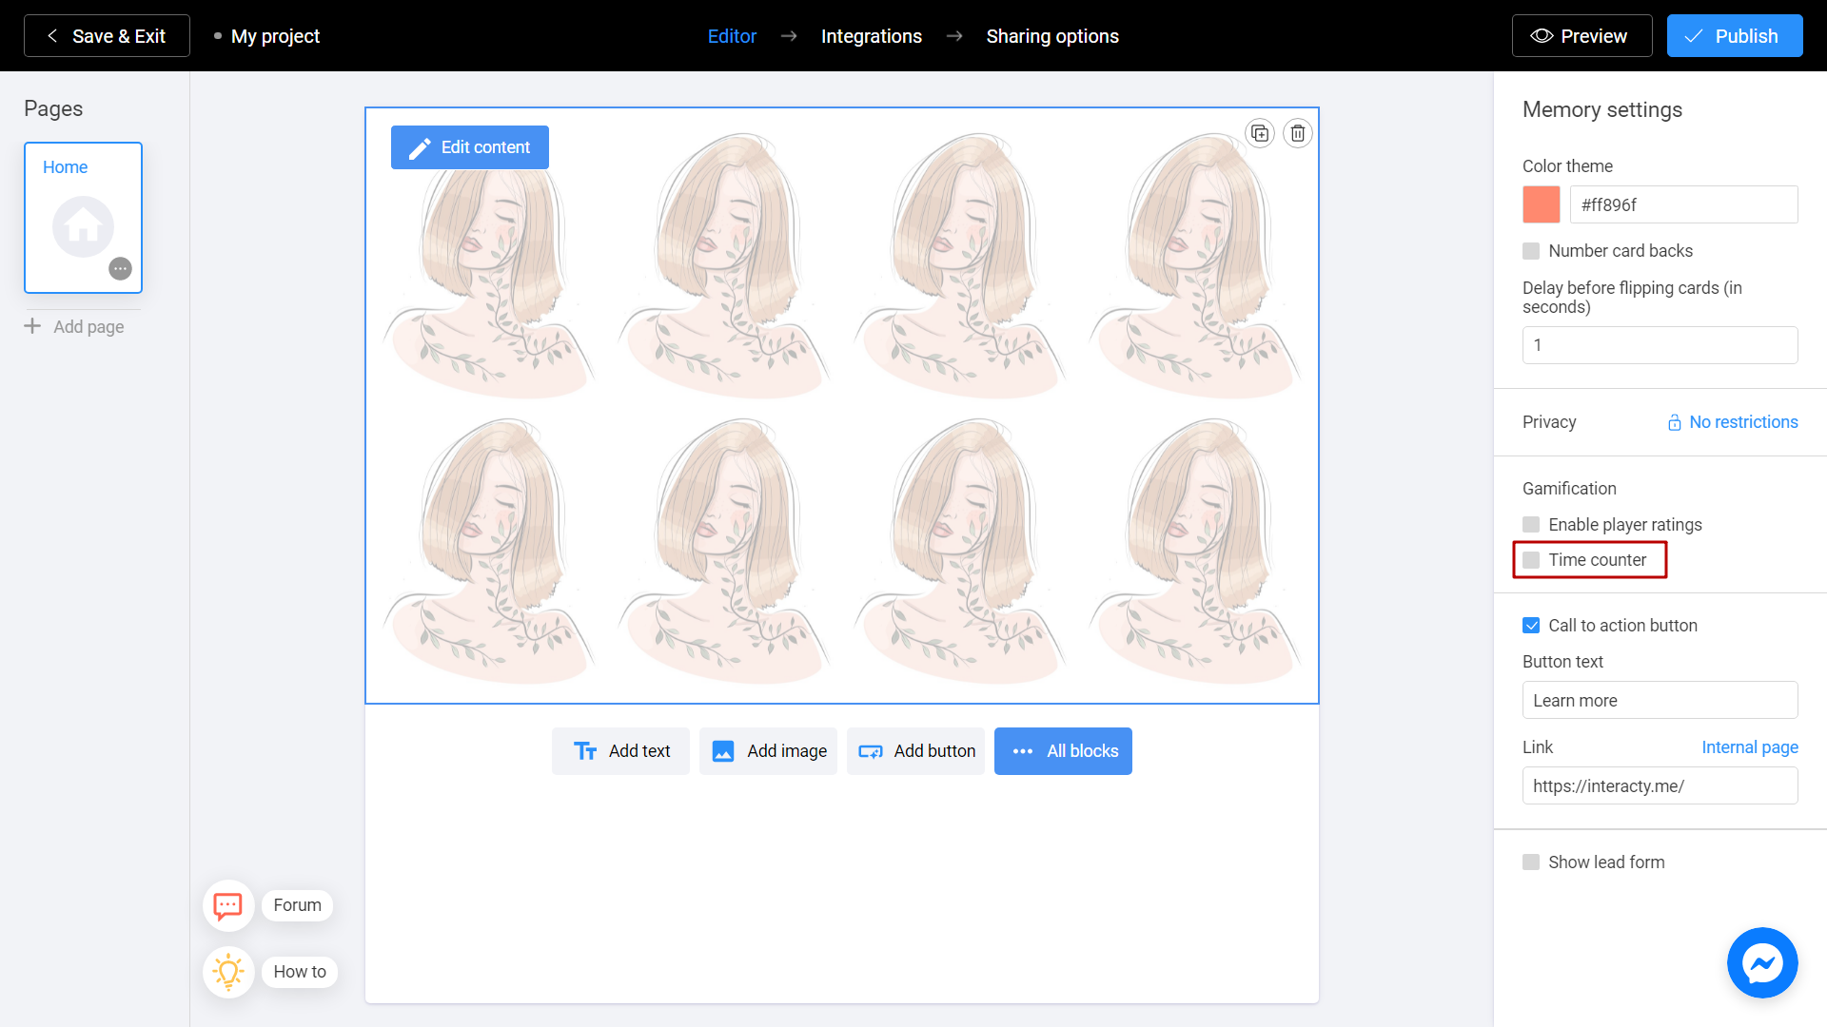Image resolution: width=1827 pixels, height=1027 pixels.
Task: Click the Add page option
Action: (75, 326)
